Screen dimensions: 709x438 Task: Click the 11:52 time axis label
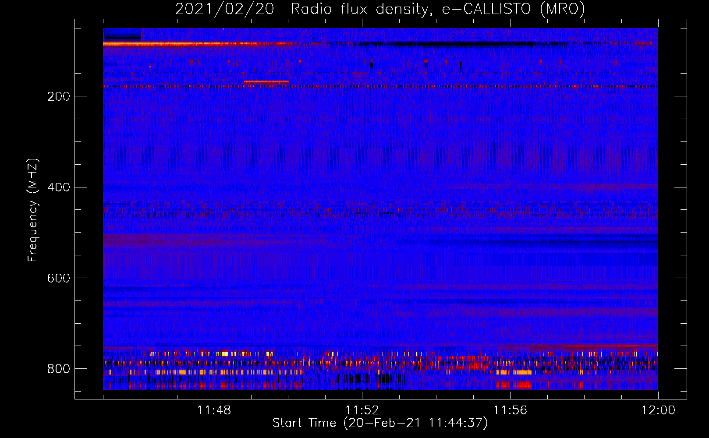[362, 410]
